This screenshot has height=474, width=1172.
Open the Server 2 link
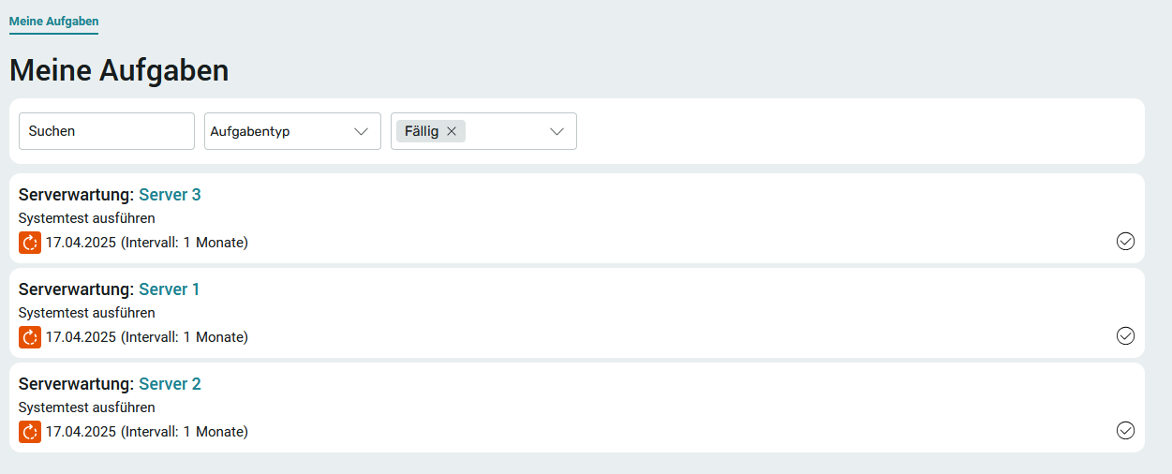point(170,384)
